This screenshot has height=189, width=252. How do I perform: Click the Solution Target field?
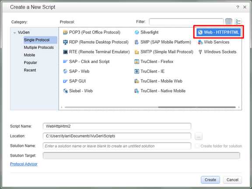pos(141,156)
